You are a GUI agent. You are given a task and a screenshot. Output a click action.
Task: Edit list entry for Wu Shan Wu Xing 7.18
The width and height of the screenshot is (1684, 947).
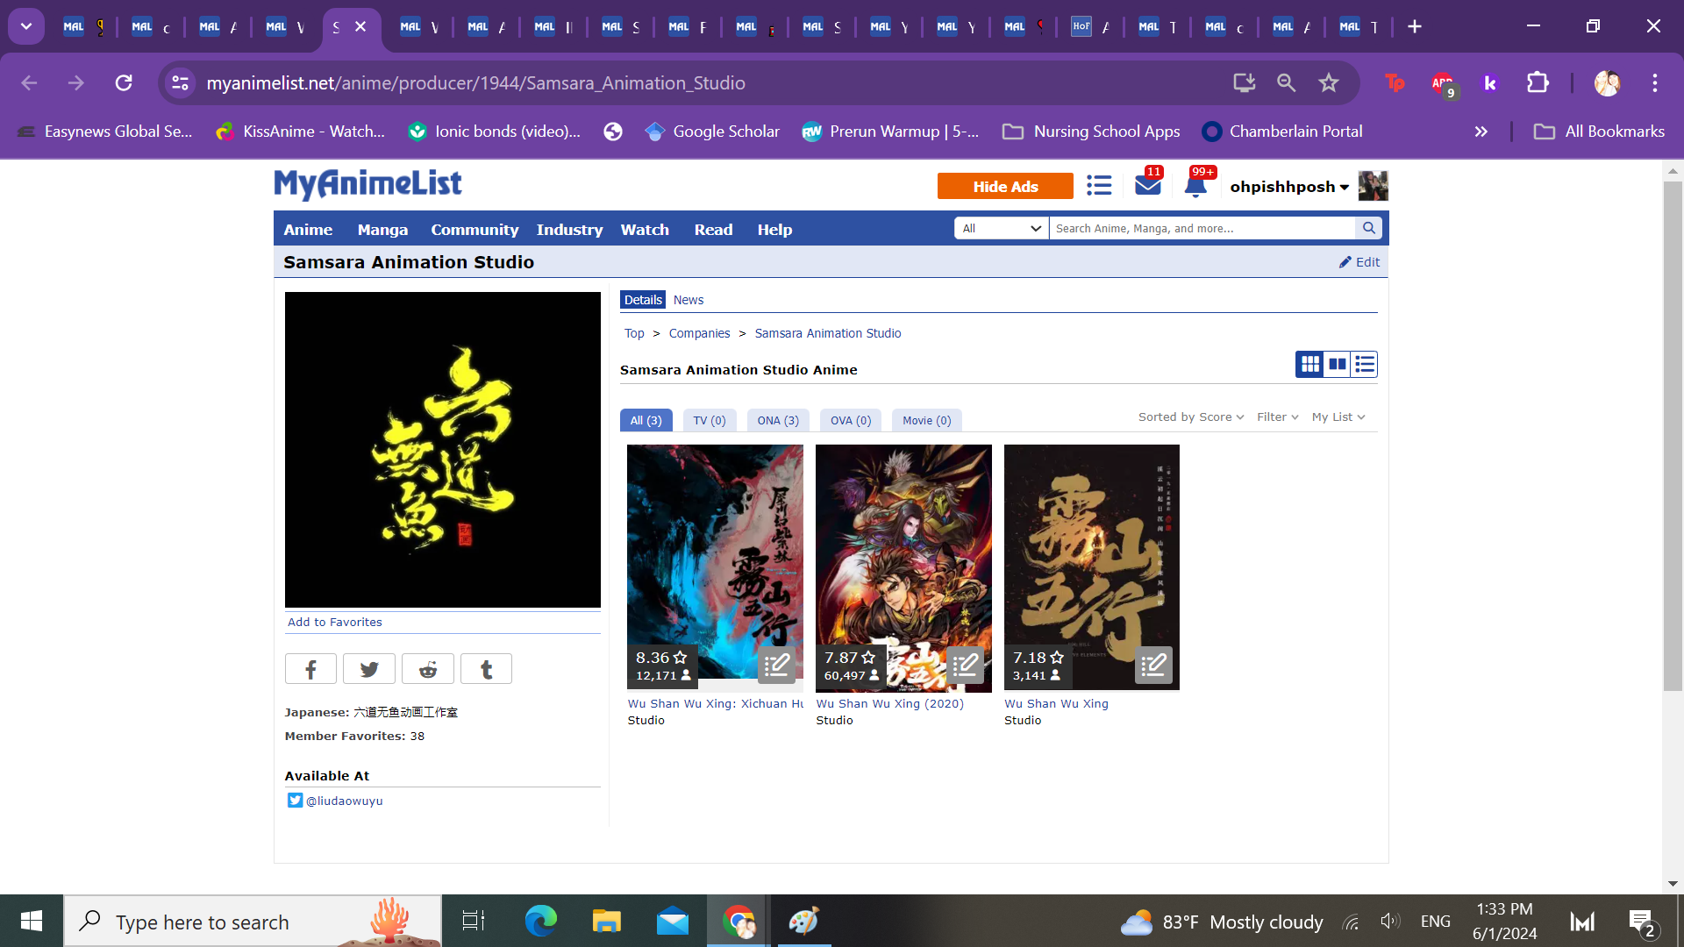[1154, 666]
